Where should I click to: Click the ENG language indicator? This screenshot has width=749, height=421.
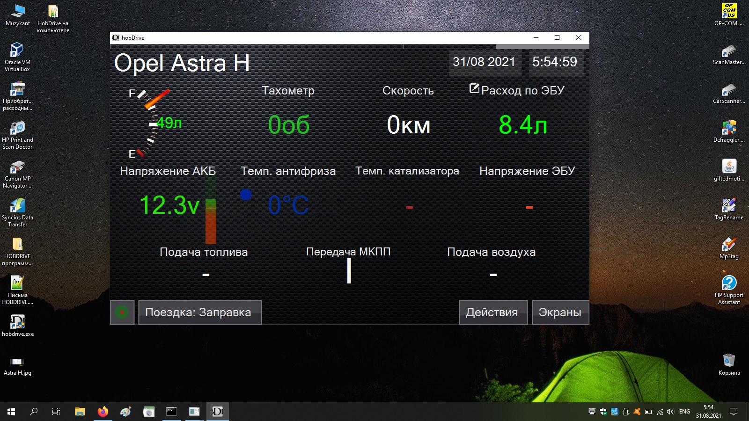point(684,412)
